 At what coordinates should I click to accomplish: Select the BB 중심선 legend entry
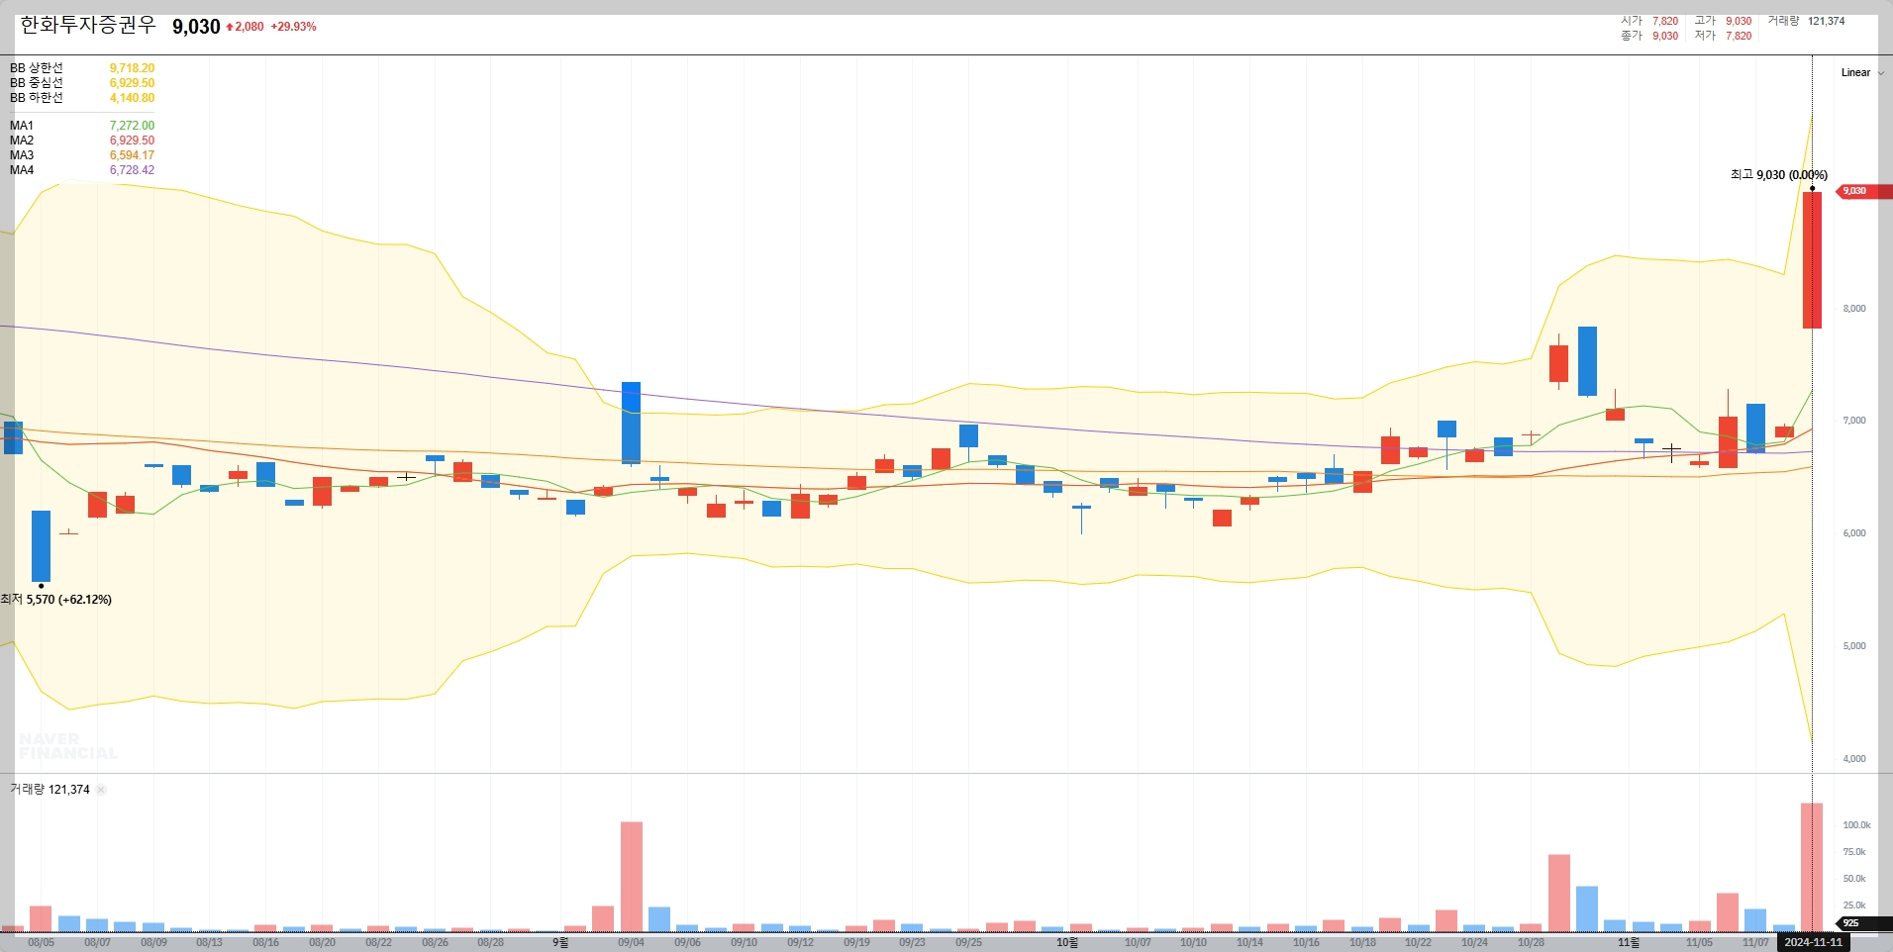coord(37,83)
